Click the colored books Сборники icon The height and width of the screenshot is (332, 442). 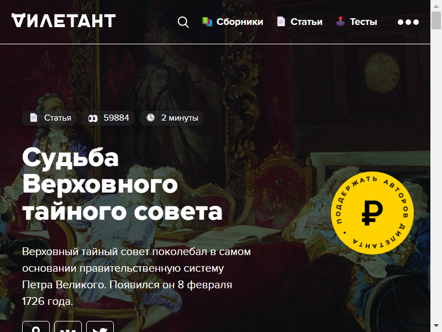(x=207, y=22)
